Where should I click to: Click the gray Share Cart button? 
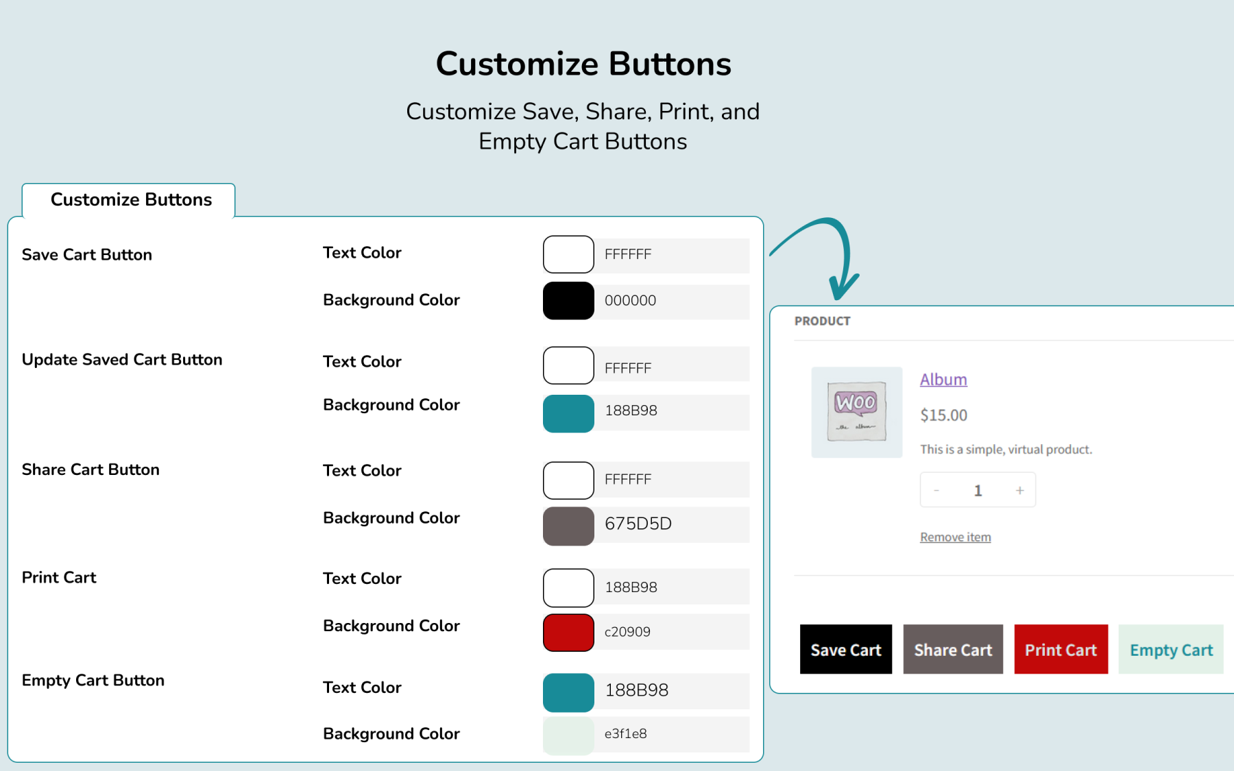pos(953,649)
